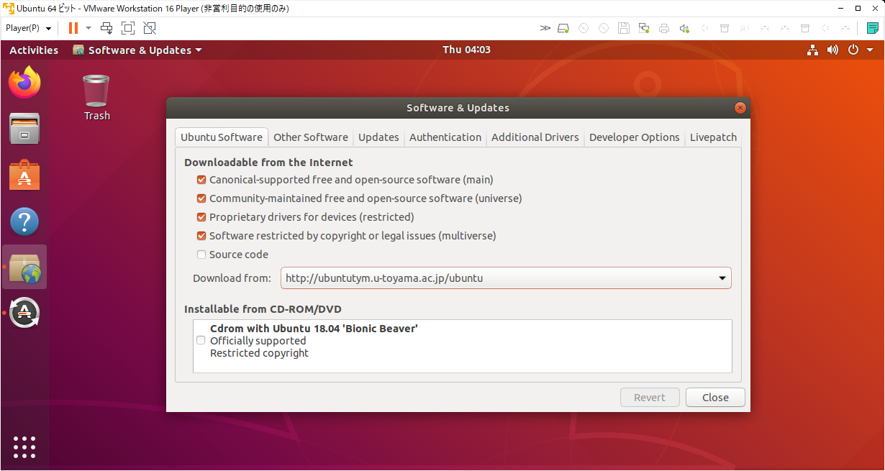Click the Close button in the dialog

(x=715, y=398)
